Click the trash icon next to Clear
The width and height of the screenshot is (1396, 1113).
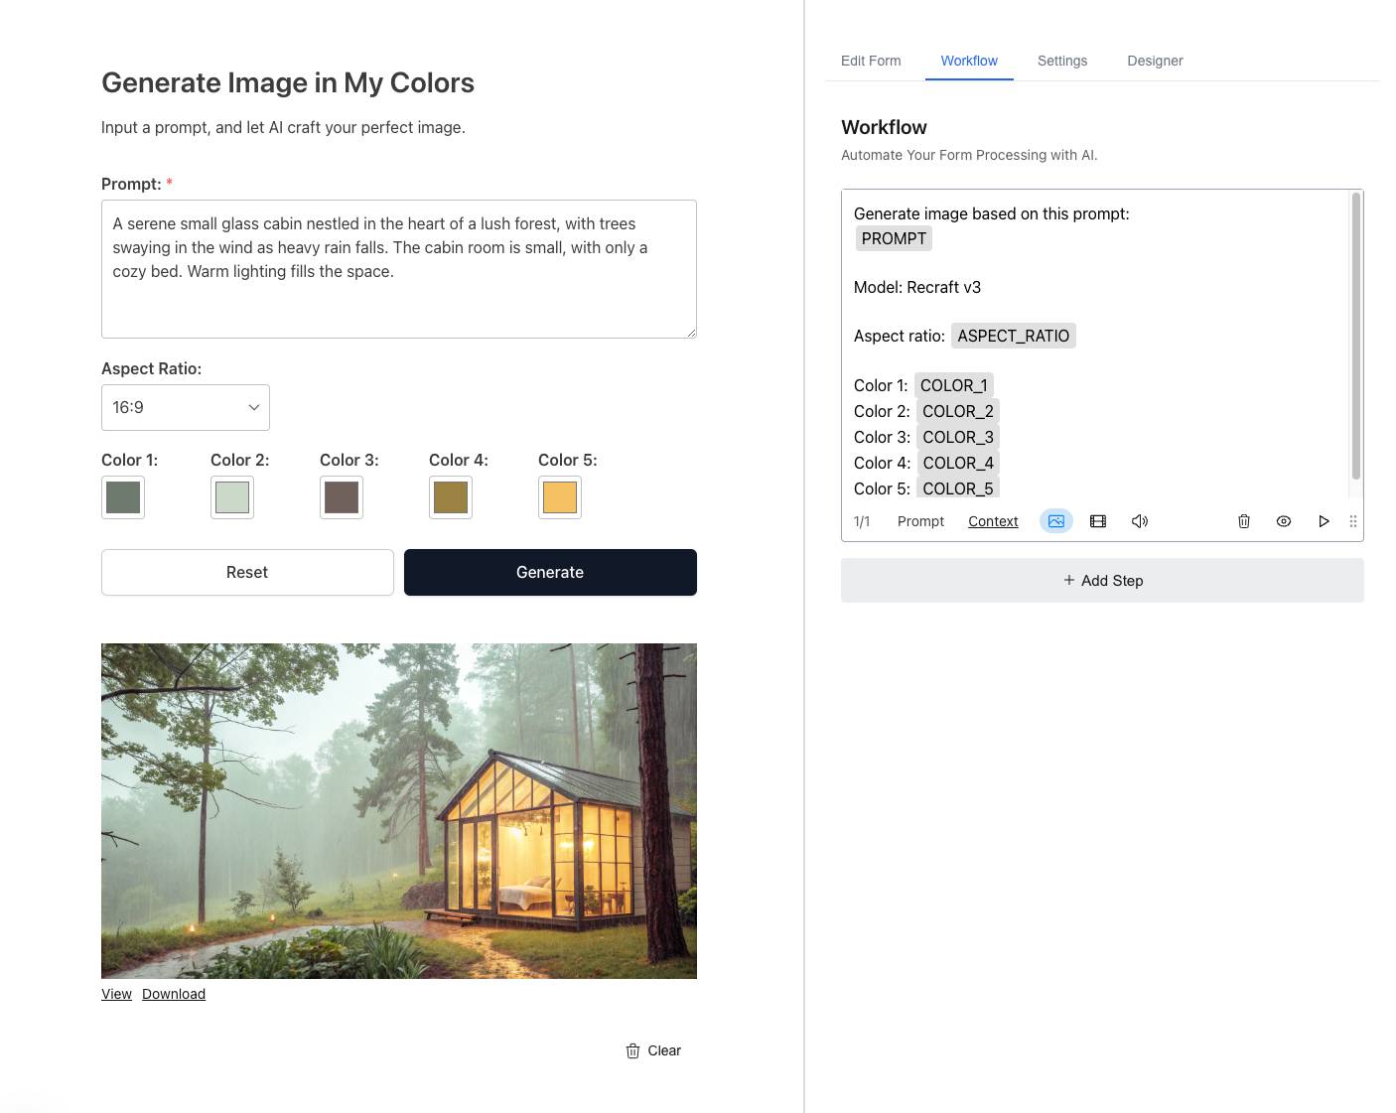coord(632,1050)
